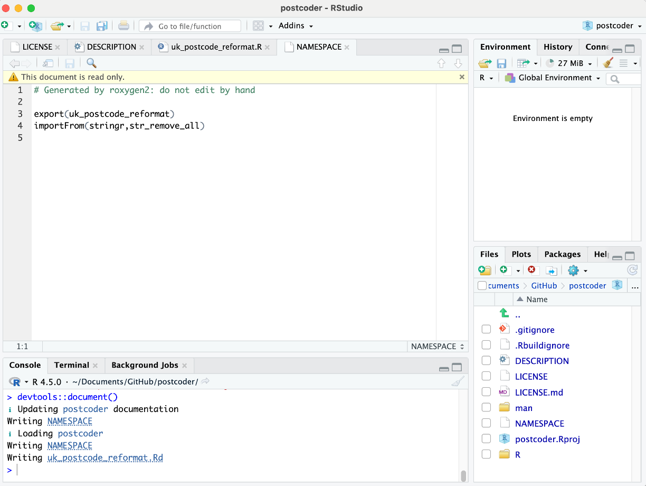This screenshot has height=486, width=646.
Task: View current working directory arrow in console
Action: 205,381
